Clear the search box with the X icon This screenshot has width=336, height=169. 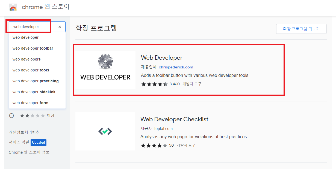click(x=60, y=27)
